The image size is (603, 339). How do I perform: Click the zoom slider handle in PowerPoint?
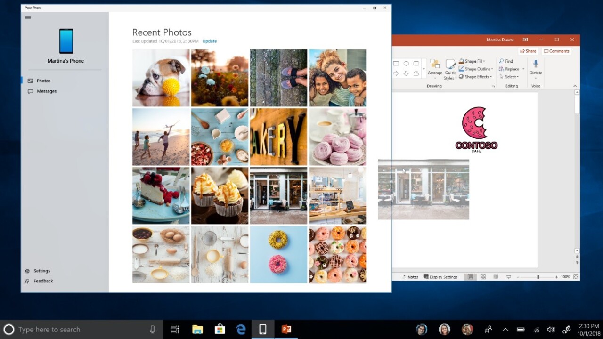click(538, 277)
